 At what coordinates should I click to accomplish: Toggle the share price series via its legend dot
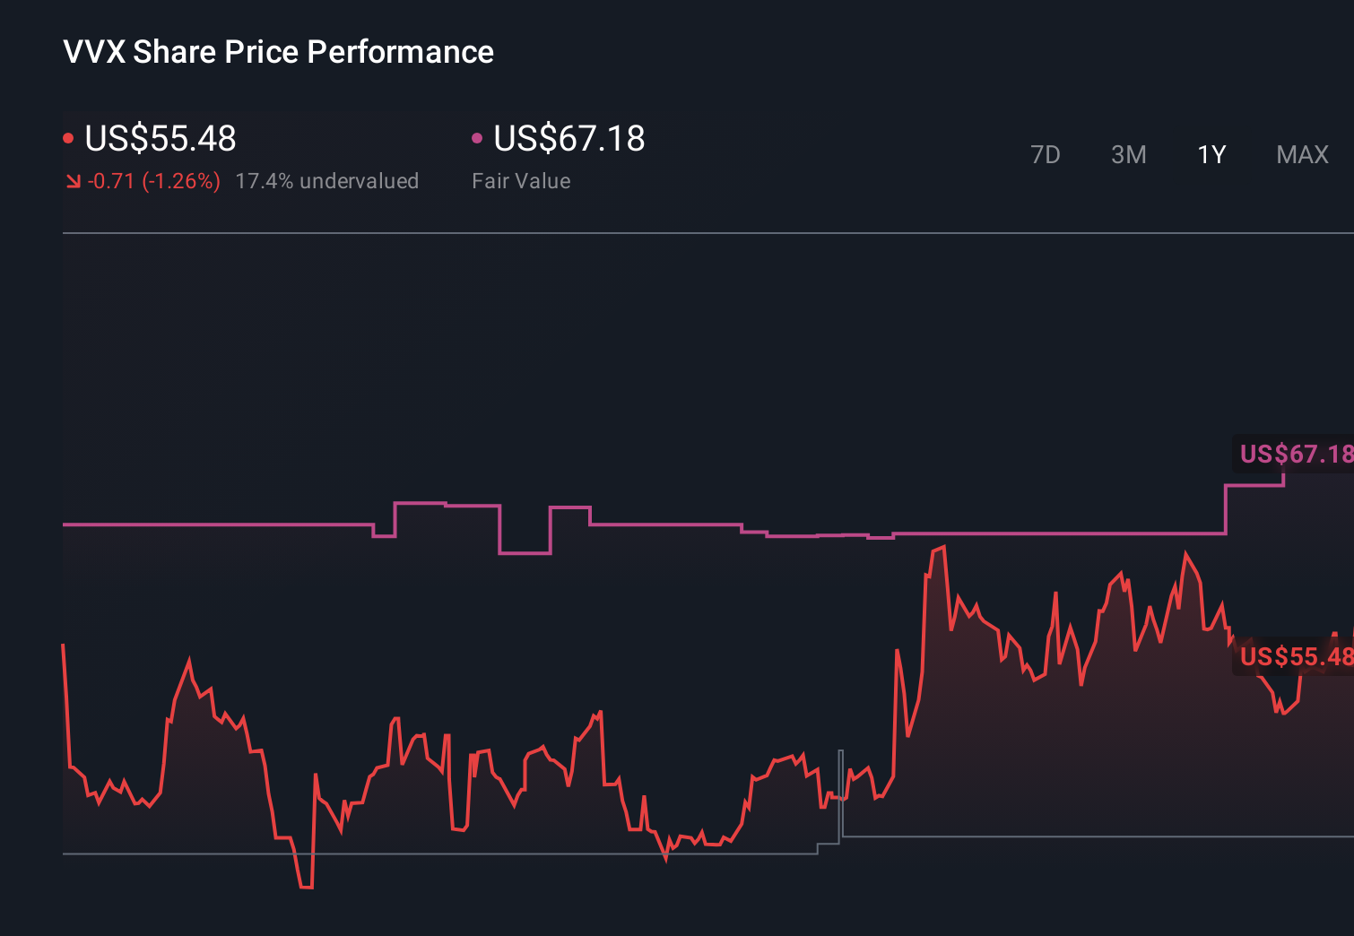point(68,138)
